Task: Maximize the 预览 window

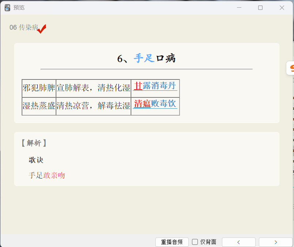Action: [x=260, y=8]
